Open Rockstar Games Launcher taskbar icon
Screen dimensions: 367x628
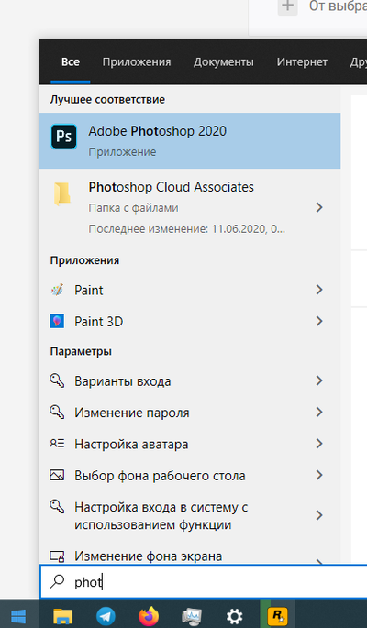(x=278, y=615)
